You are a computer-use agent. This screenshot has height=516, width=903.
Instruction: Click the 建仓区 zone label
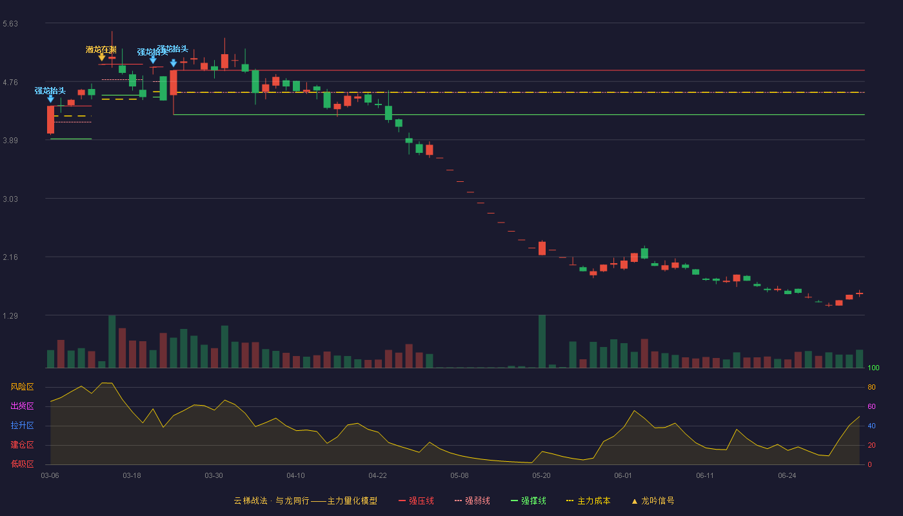click(x=22, y=445)
